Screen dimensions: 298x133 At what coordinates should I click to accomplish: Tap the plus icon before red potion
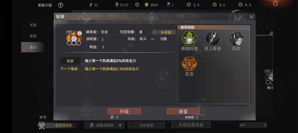(214, 5)
